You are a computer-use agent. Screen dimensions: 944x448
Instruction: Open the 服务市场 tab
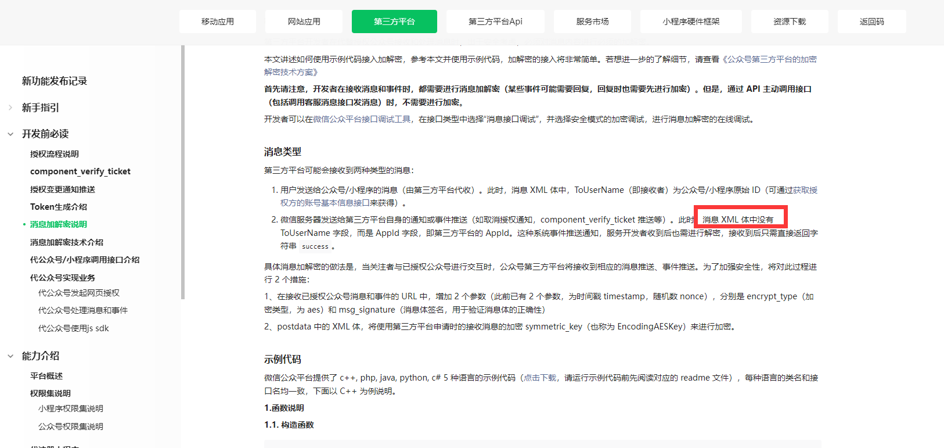tap(592, 21)
